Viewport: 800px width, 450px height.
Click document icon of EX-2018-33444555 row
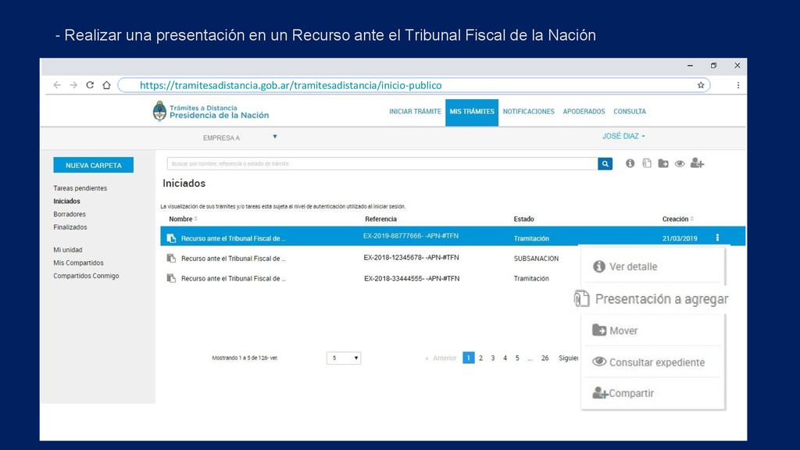pyautogui.click(x=171, y=279)
